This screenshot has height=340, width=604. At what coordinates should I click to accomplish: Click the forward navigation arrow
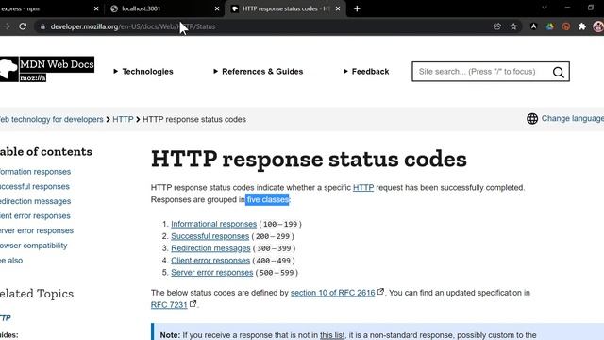click(7, 26)
